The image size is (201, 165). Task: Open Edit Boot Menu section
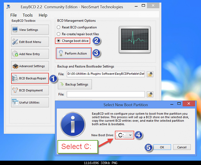pos(30,42)
